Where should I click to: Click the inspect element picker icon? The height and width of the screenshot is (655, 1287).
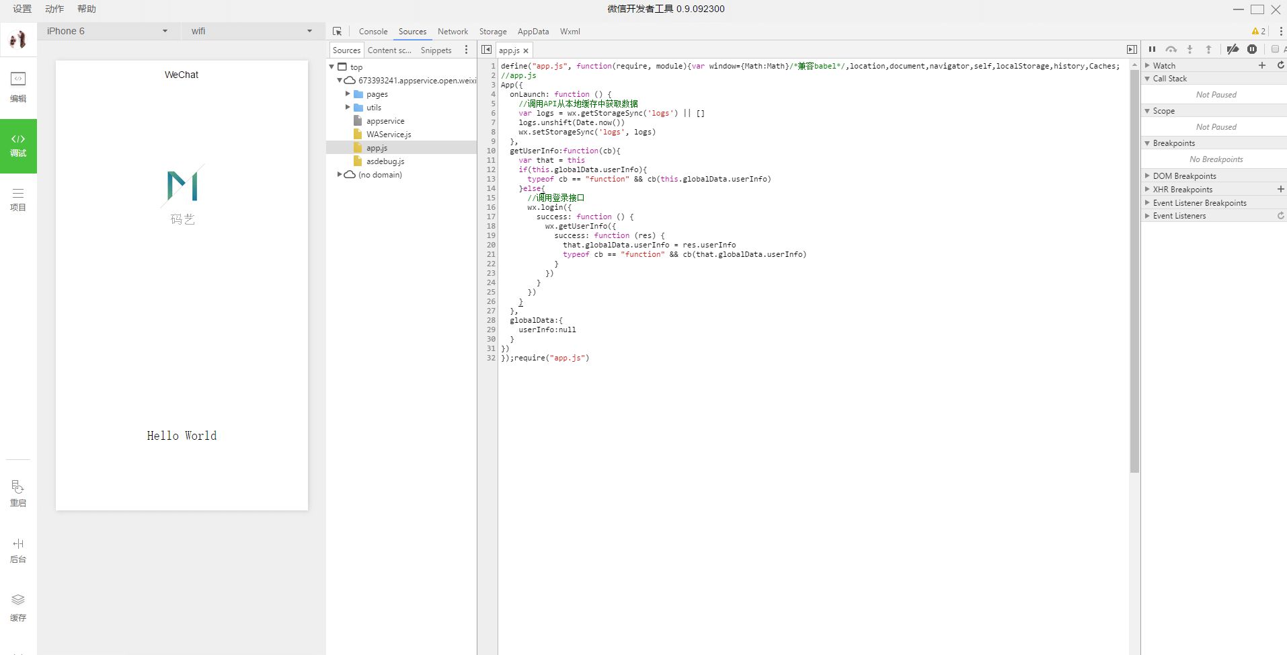[337, 32]
